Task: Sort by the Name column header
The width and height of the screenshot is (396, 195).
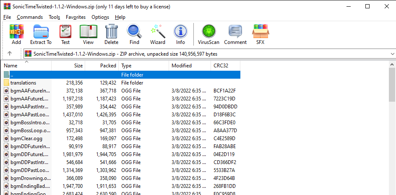Action: (x=26, y=66)
